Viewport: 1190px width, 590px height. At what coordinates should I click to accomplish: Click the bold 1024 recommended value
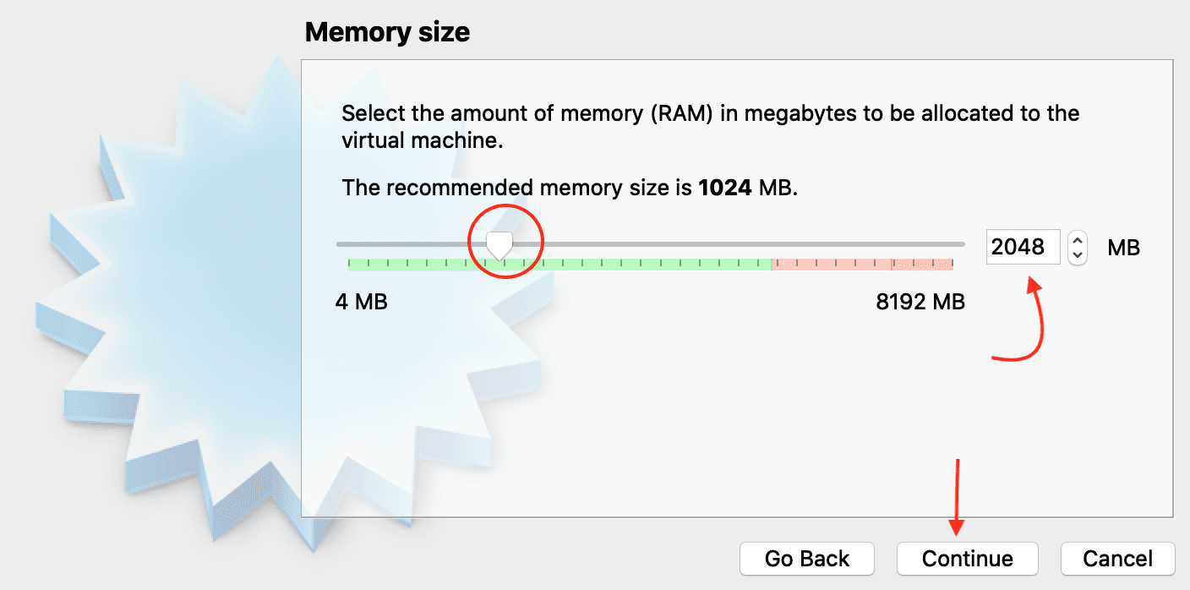point(724,187)
